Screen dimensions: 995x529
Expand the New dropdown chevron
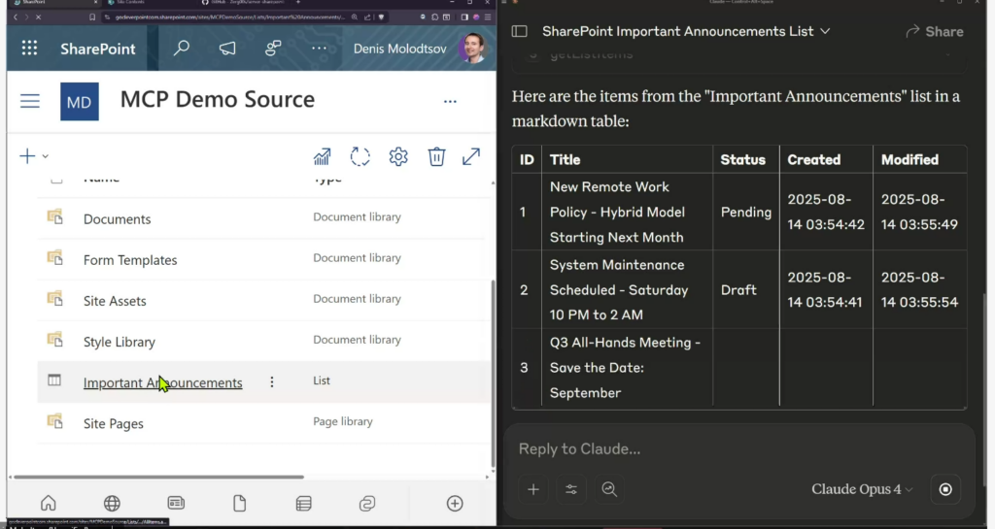(45, 156)
